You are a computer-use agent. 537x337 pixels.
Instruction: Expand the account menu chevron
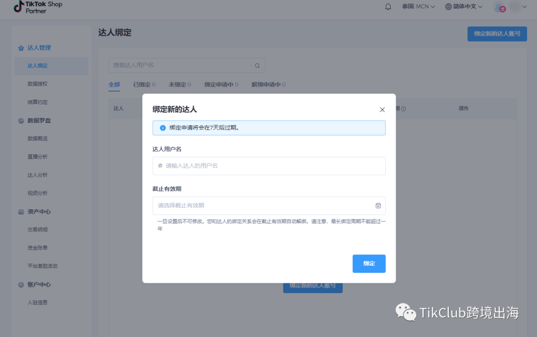525,7
